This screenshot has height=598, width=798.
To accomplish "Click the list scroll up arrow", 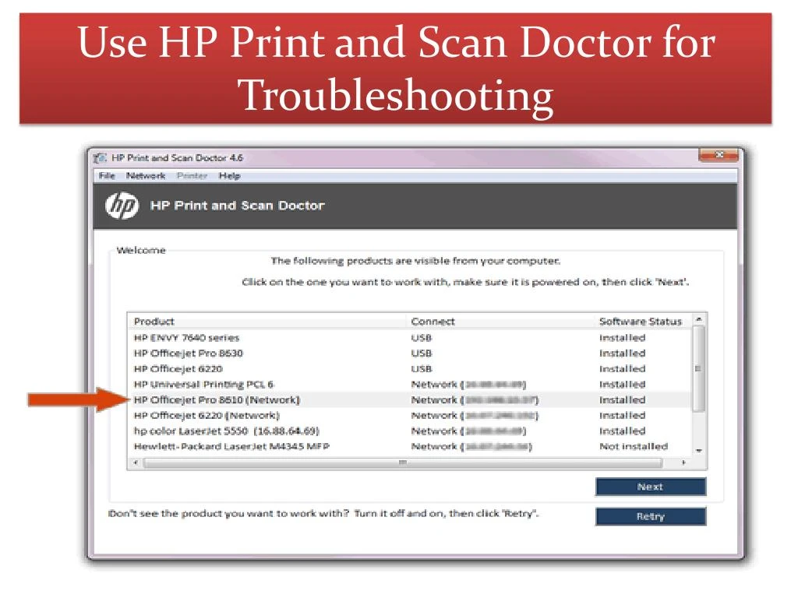I will tap(699, 319).
